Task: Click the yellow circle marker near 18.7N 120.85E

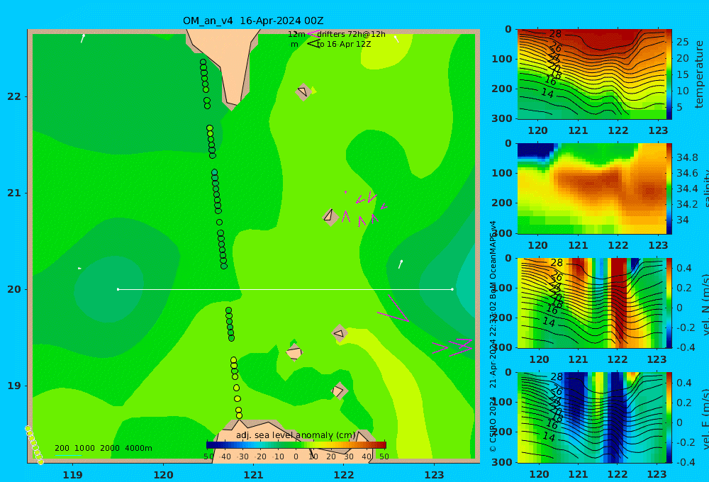Action: coord(239,415)
